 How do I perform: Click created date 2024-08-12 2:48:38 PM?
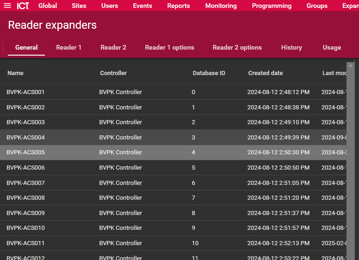tap(278, 107)
